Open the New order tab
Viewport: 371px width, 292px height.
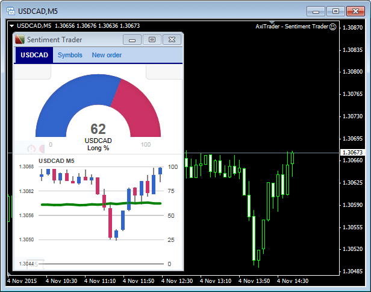107,55
